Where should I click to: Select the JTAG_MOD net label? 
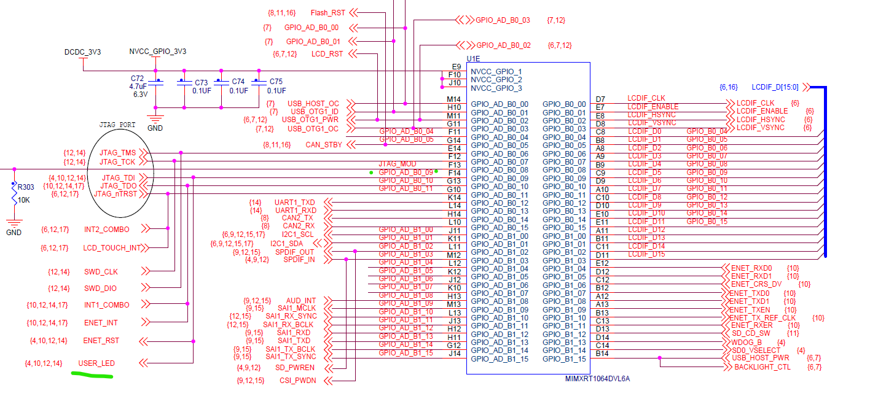coord(397,163)
